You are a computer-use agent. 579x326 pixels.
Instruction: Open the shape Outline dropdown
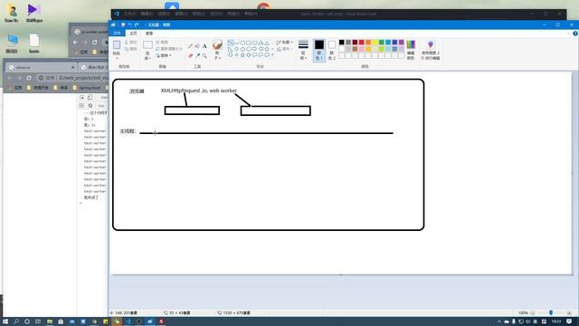tap(284, 43)
